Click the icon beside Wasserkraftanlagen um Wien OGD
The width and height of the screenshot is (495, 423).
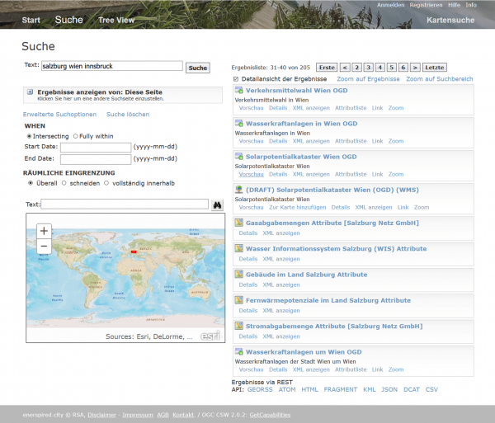click(239, 351)
